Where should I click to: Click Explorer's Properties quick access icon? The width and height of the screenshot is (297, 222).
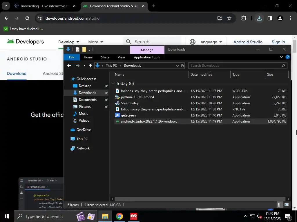(x=78, y=49)
